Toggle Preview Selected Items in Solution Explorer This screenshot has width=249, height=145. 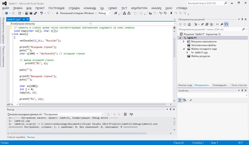click(x=227, y=24)
